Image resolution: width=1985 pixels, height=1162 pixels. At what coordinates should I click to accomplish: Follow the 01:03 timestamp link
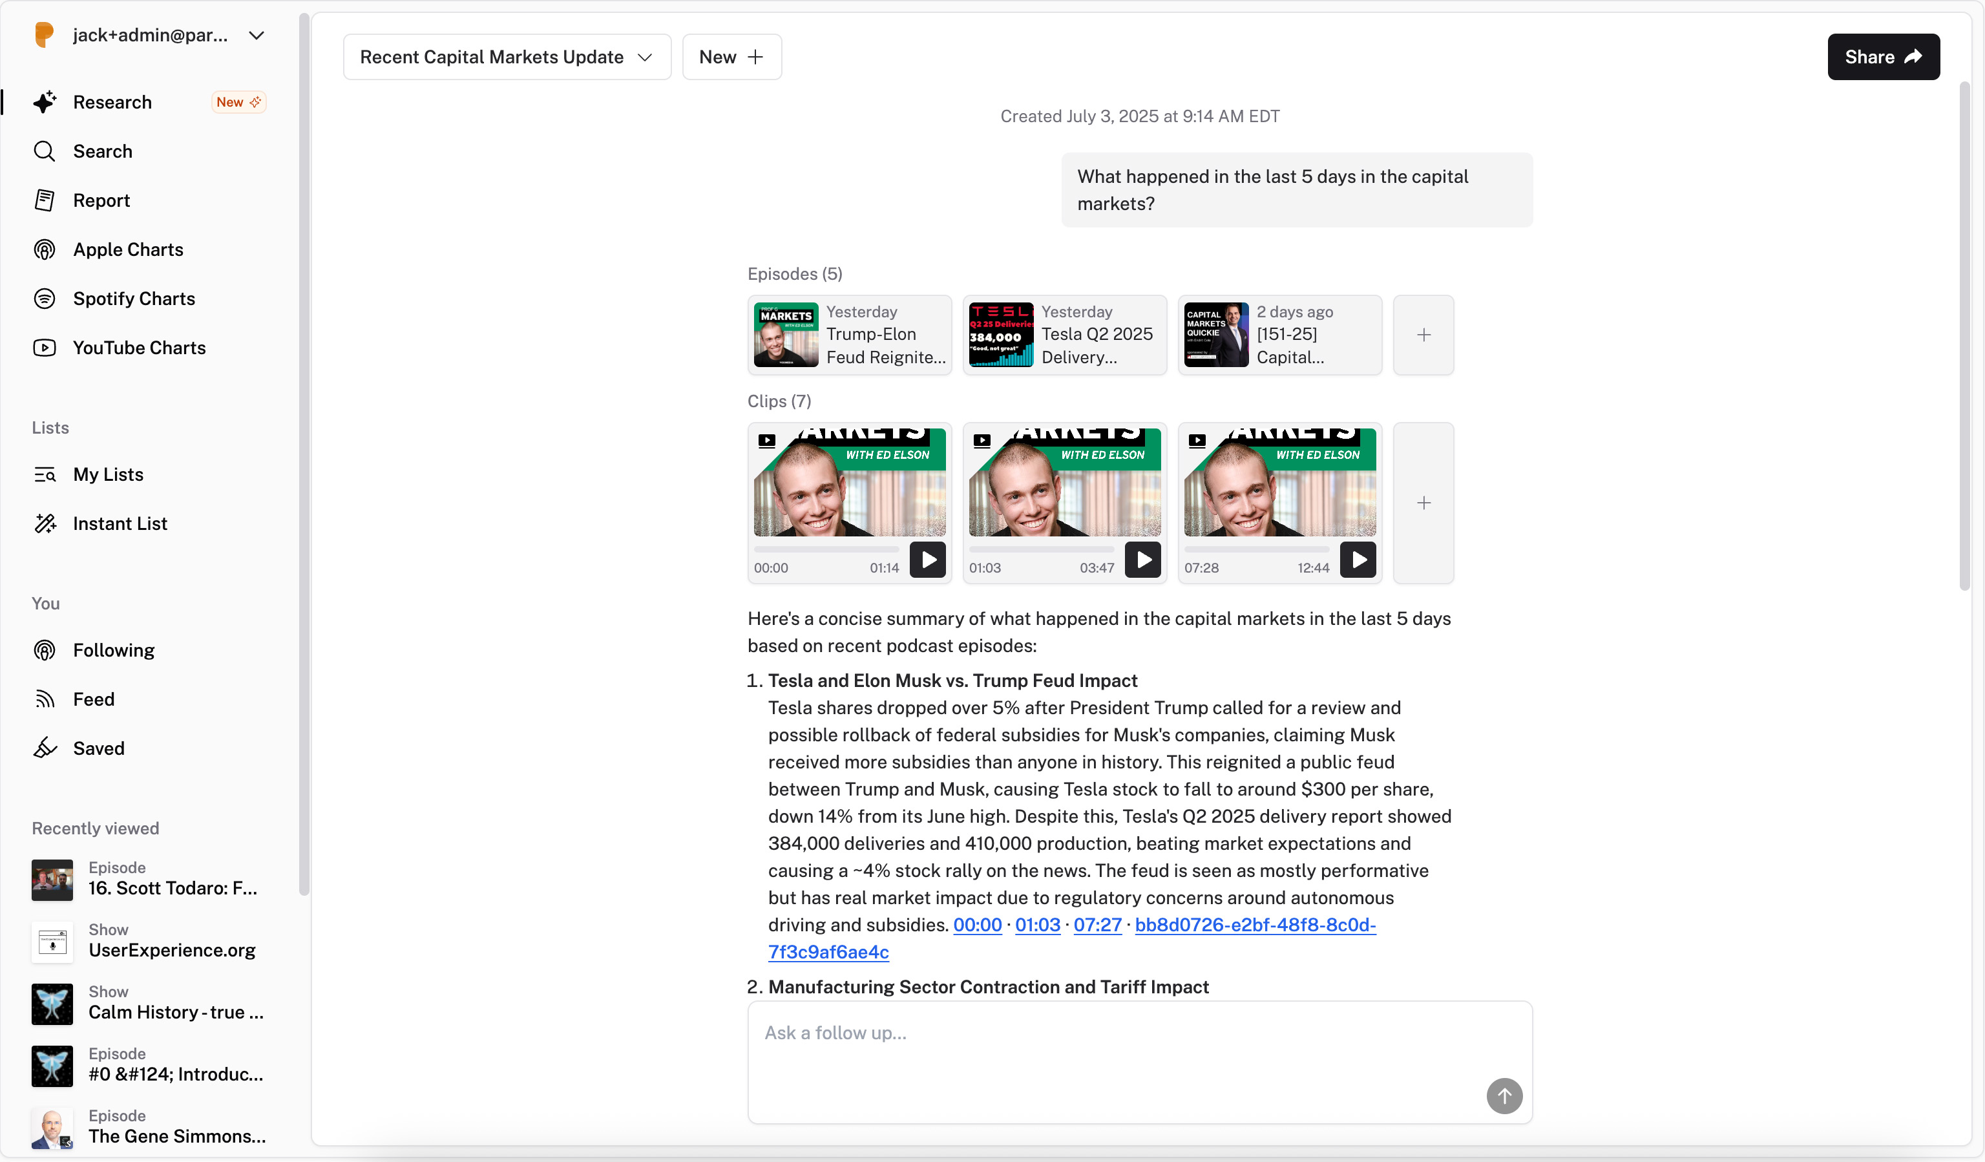pos(1037,924)
